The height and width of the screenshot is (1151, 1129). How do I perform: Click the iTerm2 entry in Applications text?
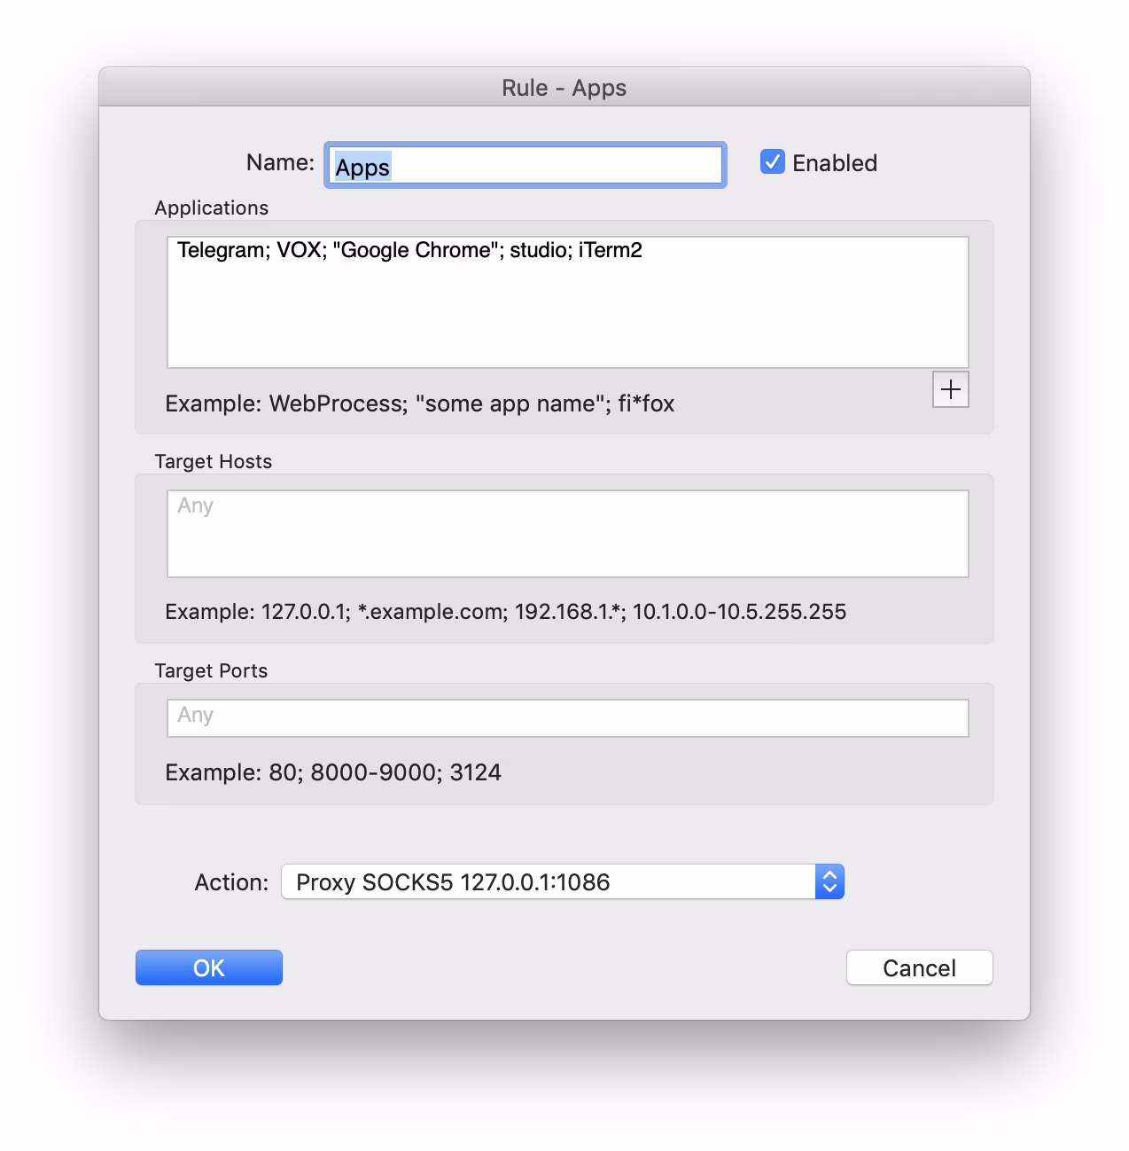[610, 250]
